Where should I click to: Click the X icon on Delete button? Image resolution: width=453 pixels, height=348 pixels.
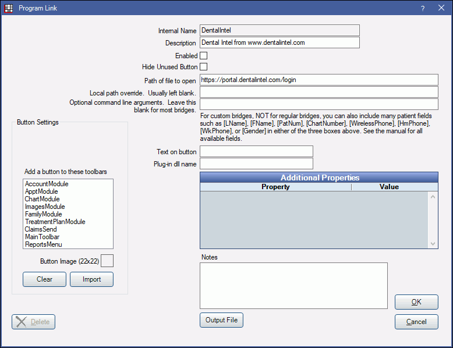(21, 322)
